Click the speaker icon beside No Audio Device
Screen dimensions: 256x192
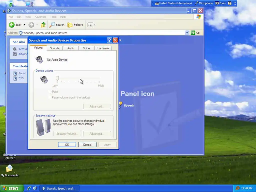pos(39,59)
